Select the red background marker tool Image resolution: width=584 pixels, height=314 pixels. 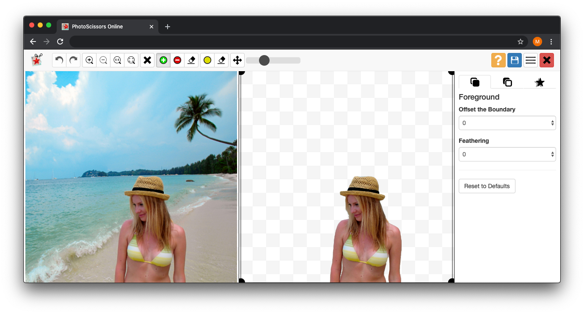coord(177,60)
